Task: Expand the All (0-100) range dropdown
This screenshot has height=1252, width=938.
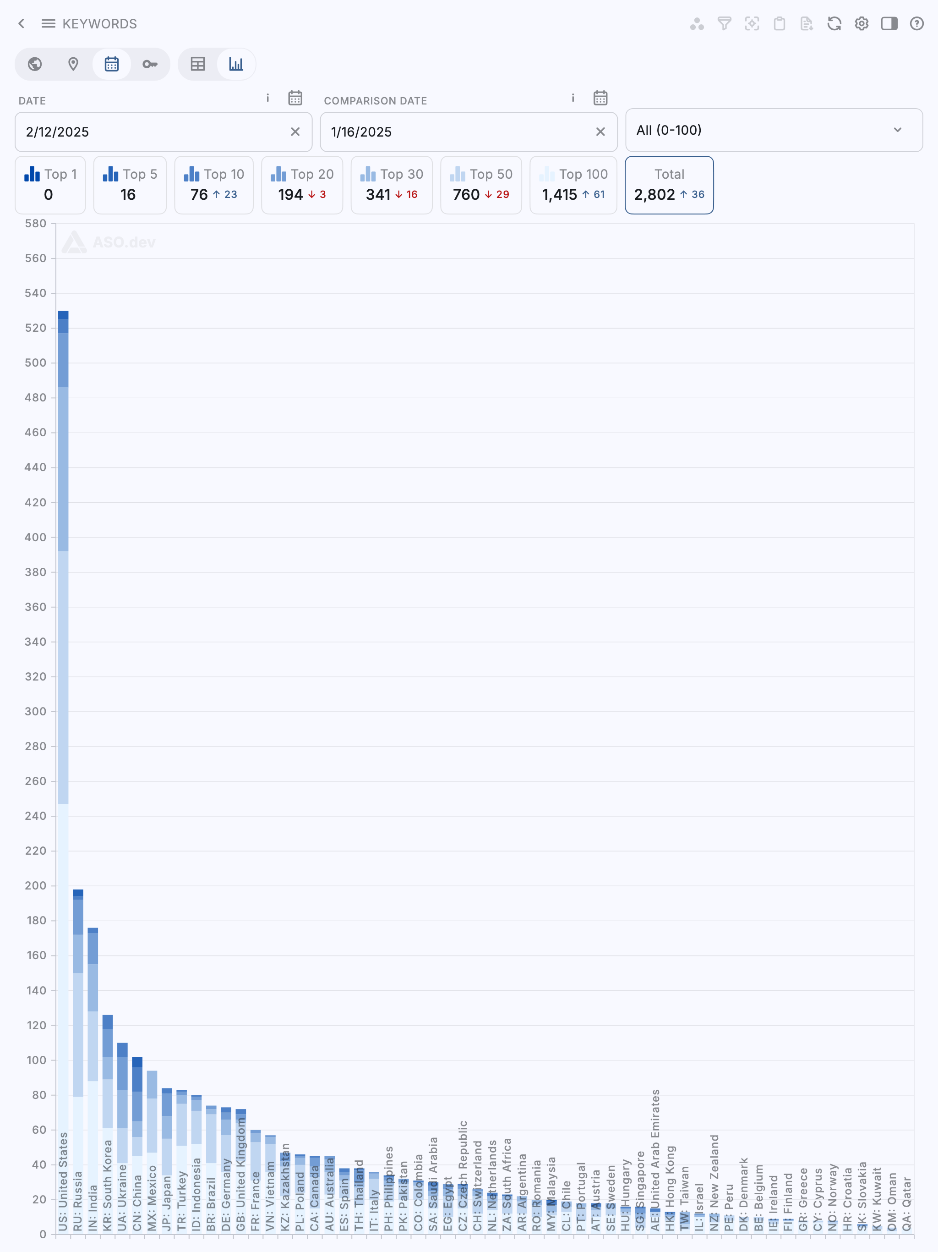Action: coord(774,130)
